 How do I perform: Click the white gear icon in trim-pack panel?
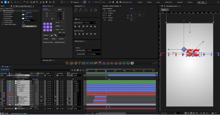pyautogui.click(x=132, y=63)
